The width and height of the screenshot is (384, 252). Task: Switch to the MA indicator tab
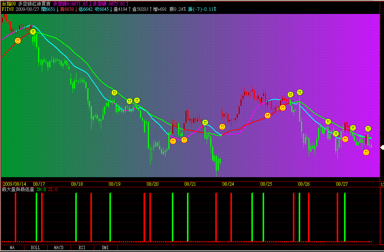tap(12, 247)
